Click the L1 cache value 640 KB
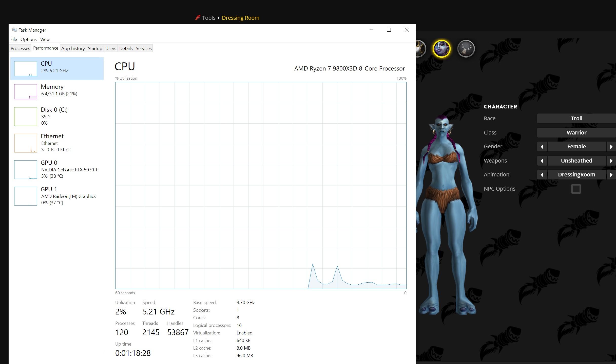Viewport: 616px width, 364px height. point(243,340)
